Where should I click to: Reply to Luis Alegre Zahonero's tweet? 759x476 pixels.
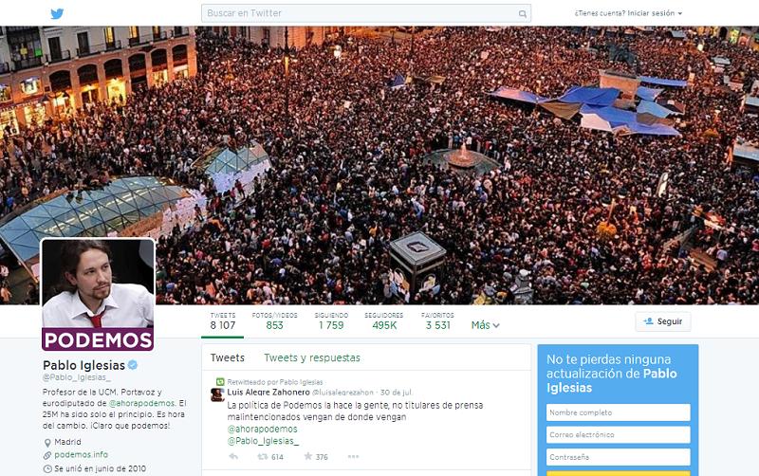click(233, 456)
